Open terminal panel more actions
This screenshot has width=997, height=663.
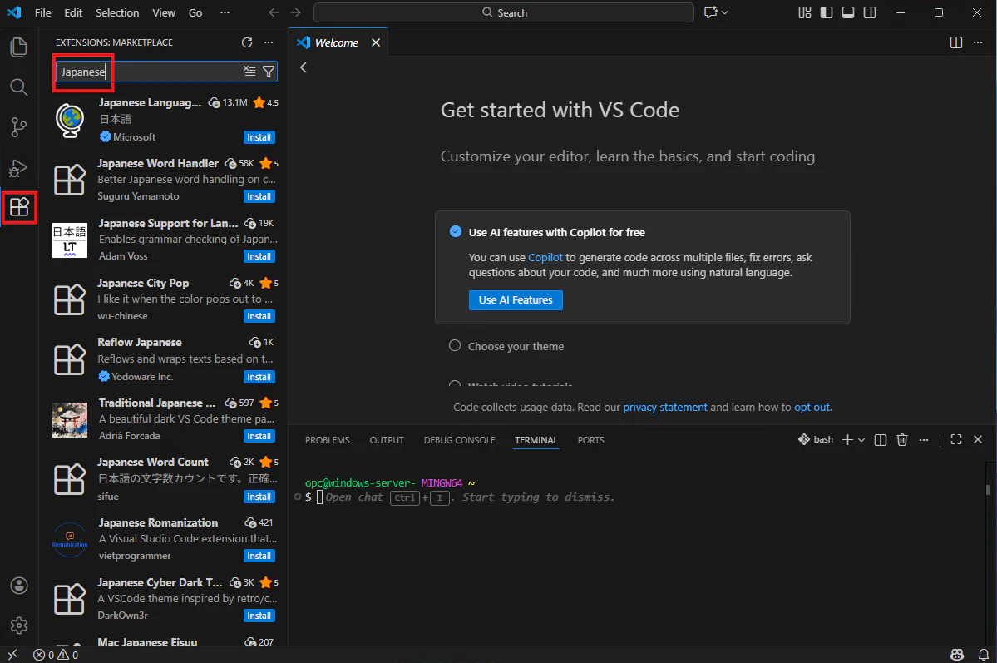pos(924,440)
